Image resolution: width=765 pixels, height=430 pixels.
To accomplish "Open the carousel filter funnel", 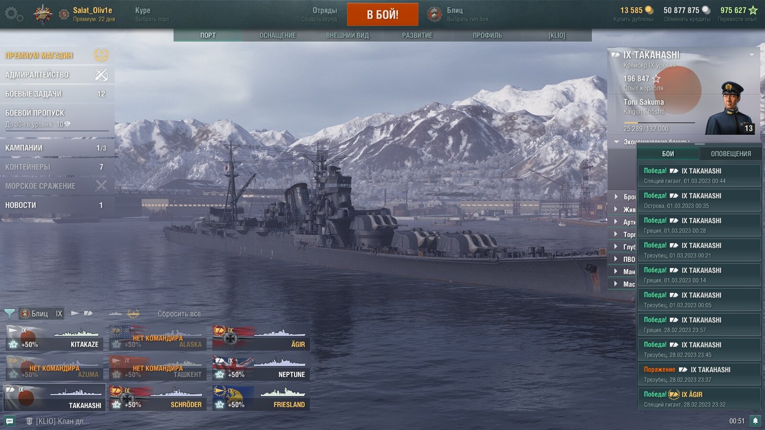I will pyautogui.click(x=9, y=313).
